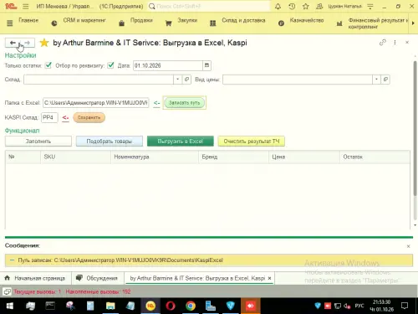This screenshot has width=418, height=314.
Task: Click Очистить результат ТЧ button
Action: 252,142
